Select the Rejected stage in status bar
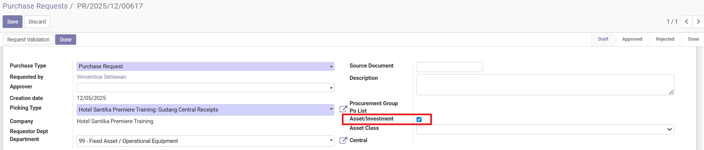The width and height of the screenshot is (704, 150). coord(665,39)
